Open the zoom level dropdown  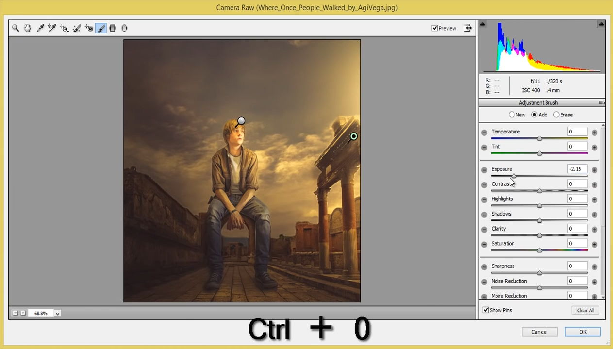pos(57,314)
